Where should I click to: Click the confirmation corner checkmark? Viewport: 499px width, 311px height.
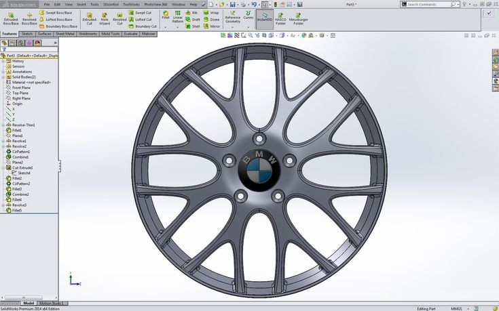489,14
